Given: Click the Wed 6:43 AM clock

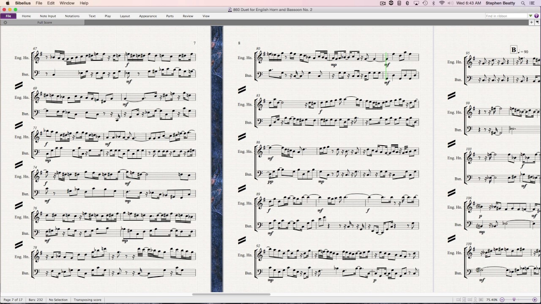Looking at the screenshot, I should click(469, 3).
